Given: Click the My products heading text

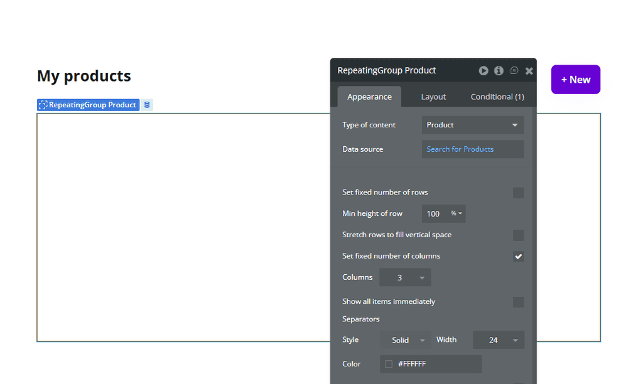Looking at the screenshot, I should (x=84, y=76).
